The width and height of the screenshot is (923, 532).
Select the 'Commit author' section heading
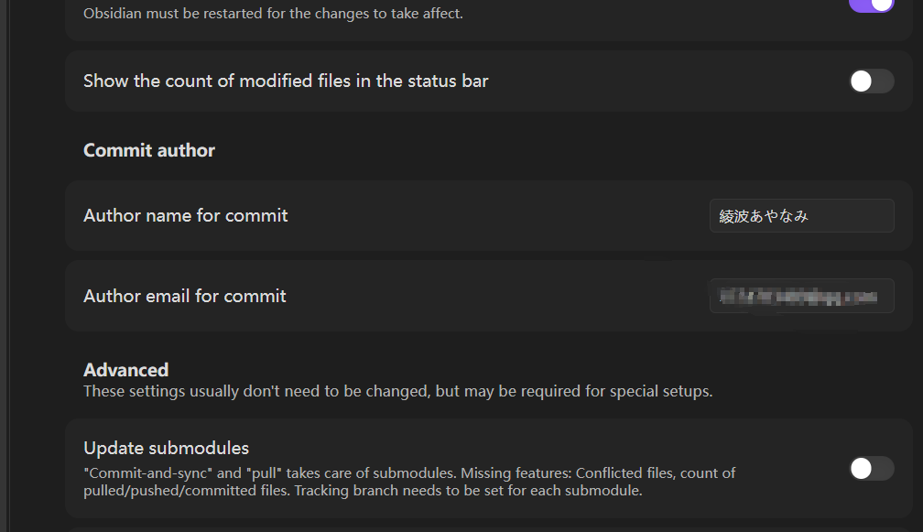tap(149, 150)
